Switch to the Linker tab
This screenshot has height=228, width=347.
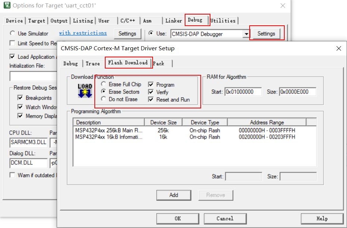(x=174, y=21)
